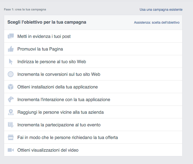The width and height of the screenshot is (193, 164).
Task: Open 'Assistenza: scelta dell'obiettivo' help link
Action: [x=157, y=23]
